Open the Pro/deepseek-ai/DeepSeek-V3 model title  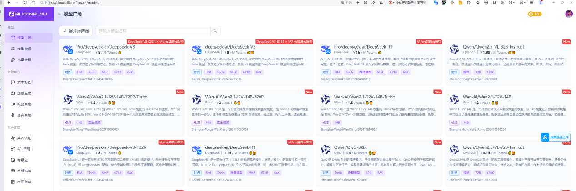(x=105, y=47)
